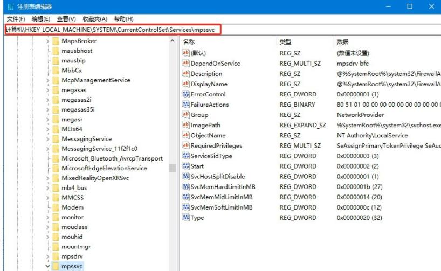The width and height of the screenshot is (441, 271).
Task: Expand the MessagingService key
Action: point(47,139)
